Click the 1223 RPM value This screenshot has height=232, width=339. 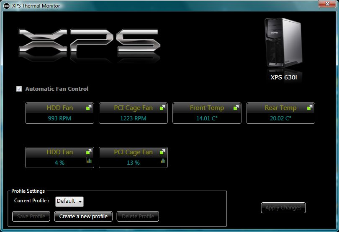(133, 118)
